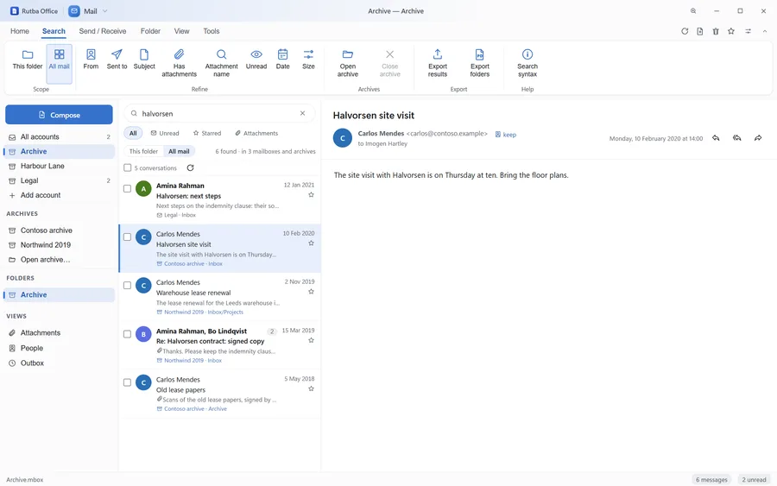This screenshot has width=777, height=486.
Task: Tick checkbox for Warehouse lease renewal
Action: tap(128, 286)
